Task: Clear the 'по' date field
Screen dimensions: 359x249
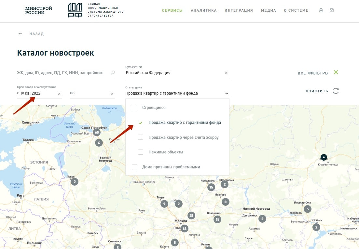Action: tap(112, 94)
